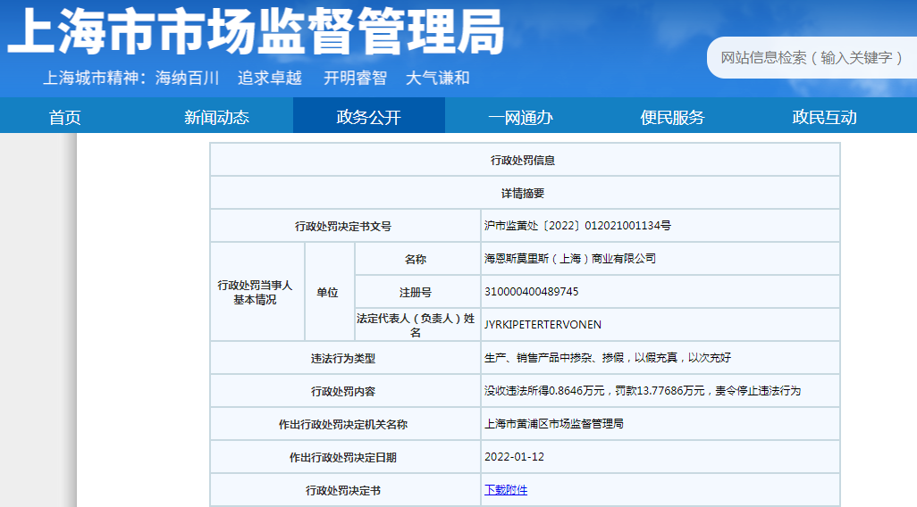
Task: Go to the 新闻动态 section
Action: (x=216, y=117)
